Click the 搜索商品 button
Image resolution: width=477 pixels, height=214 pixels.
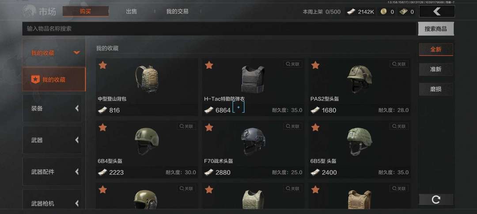pyautogui.click(x=436, y=29)
